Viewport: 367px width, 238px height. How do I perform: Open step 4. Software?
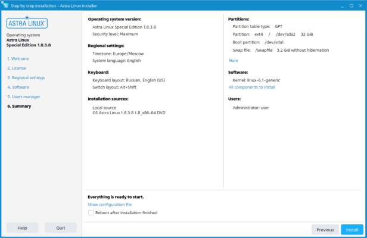[x=18, y=87]
